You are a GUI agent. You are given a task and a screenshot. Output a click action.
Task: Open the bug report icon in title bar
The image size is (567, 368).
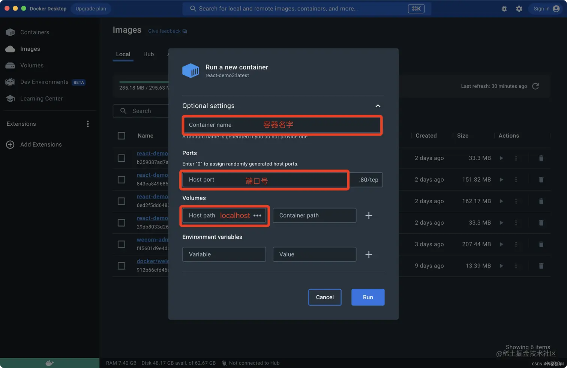(504, 9)
